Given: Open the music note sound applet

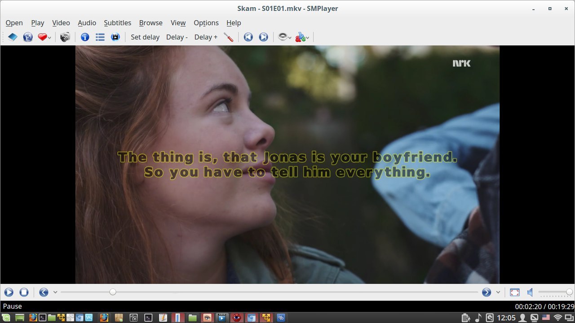Looking at the screenshot, I should pos(478,318).
